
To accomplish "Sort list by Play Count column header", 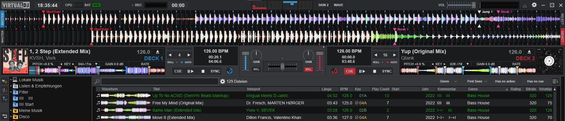I will pos(380,89).
